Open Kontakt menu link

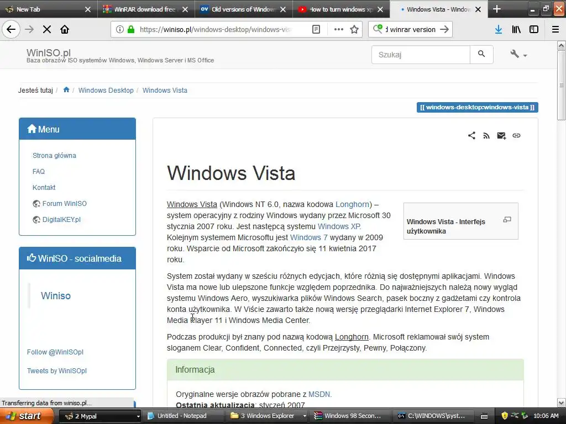[44, 188]
